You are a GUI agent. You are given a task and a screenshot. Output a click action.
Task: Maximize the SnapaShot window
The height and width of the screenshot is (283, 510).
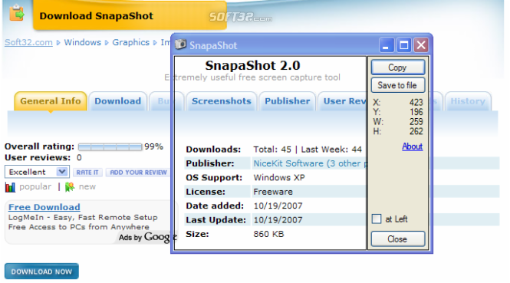coord(404,45)
